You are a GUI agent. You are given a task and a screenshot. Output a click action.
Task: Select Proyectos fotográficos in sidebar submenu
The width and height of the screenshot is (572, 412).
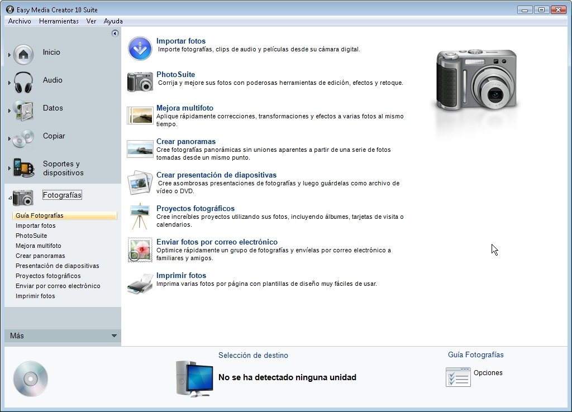click(x=48, y=276)
